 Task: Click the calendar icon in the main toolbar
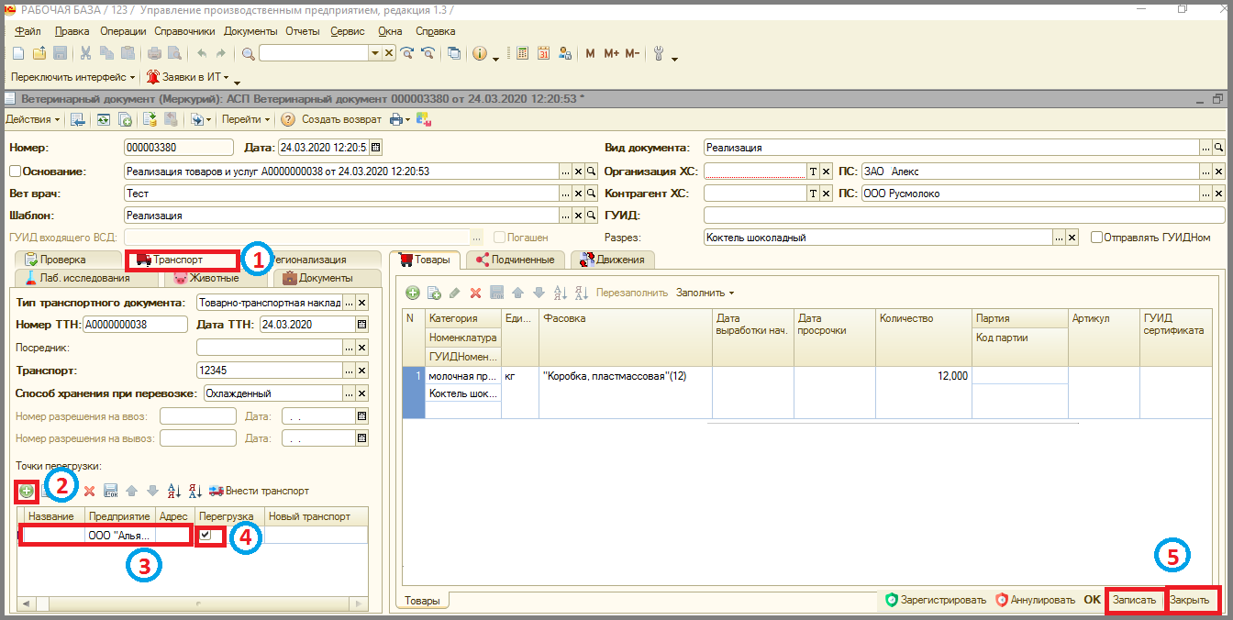coord(542,53)
